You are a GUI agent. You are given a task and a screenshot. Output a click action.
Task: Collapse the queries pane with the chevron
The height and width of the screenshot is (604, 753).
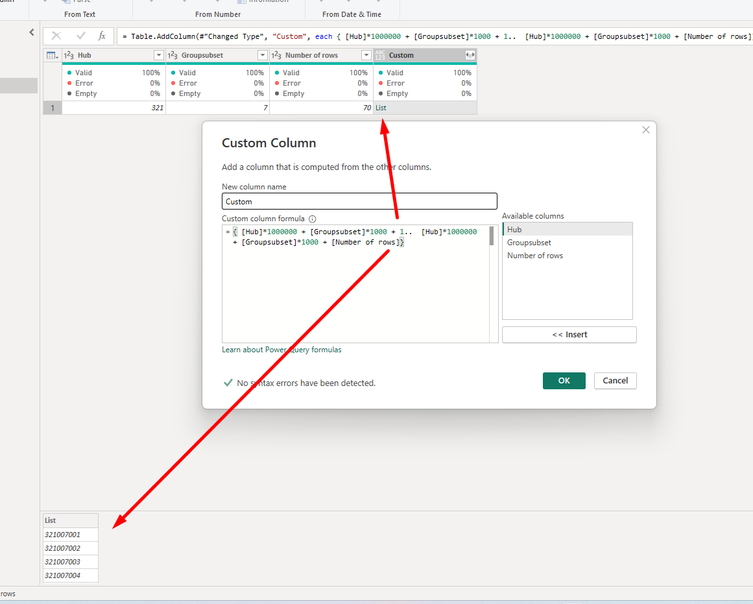(x=32, y=32)
